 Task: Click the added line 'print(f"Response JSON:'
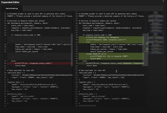(106, 40)
